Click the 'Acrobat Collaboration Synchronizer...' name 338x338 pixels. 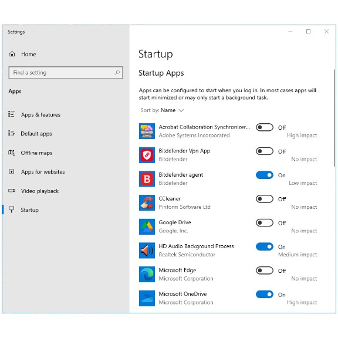pyautogui.click(x=204, y=127)
